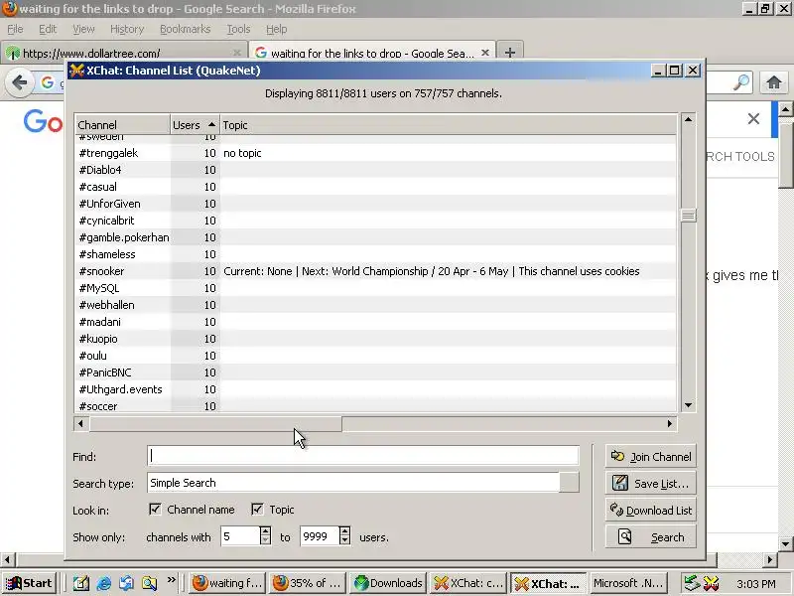Click the channel list scroll down arrow
The height and width of the screenshot is (596, 794).
coord(688,405)
